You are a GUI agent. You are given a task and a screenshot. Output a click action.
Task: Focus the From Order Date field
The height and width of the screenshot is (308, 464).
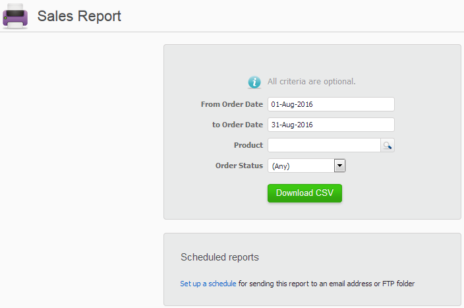pos(331,104)
